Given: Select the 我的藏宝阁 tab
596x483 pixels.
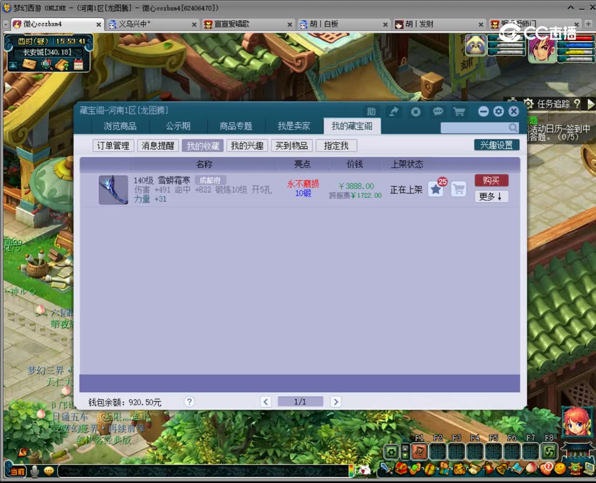Looking at the screenshot, I should [352, 126].
